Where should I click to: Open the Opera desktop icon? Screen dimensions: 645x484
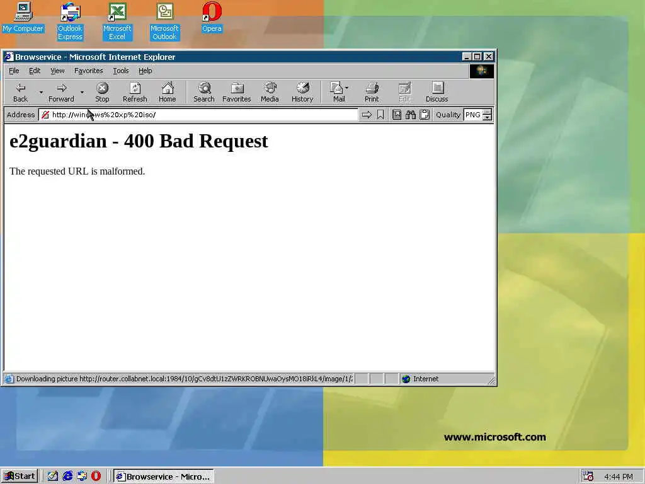[212, 17]
